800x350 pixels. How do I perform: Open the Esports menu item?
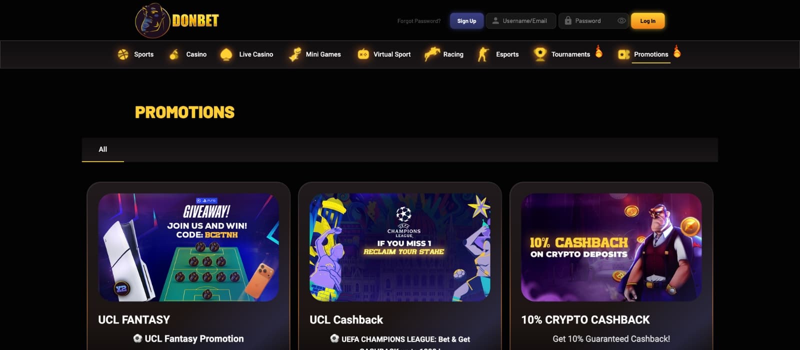click(x=507, y=54)
